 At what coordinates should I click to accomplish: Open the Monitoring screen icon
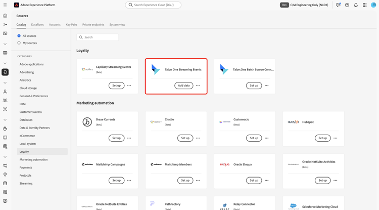5,201
